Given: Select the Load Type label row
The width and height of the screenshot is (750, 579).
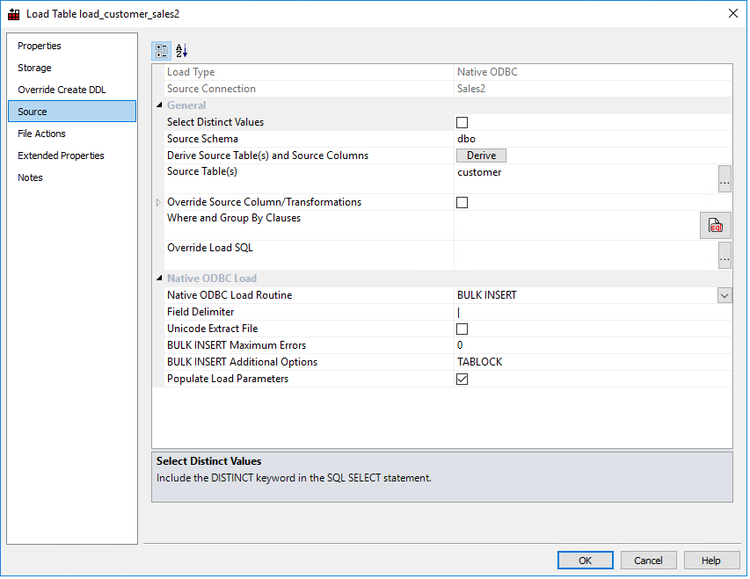Looking at the screenshot, I should point(191,72).
